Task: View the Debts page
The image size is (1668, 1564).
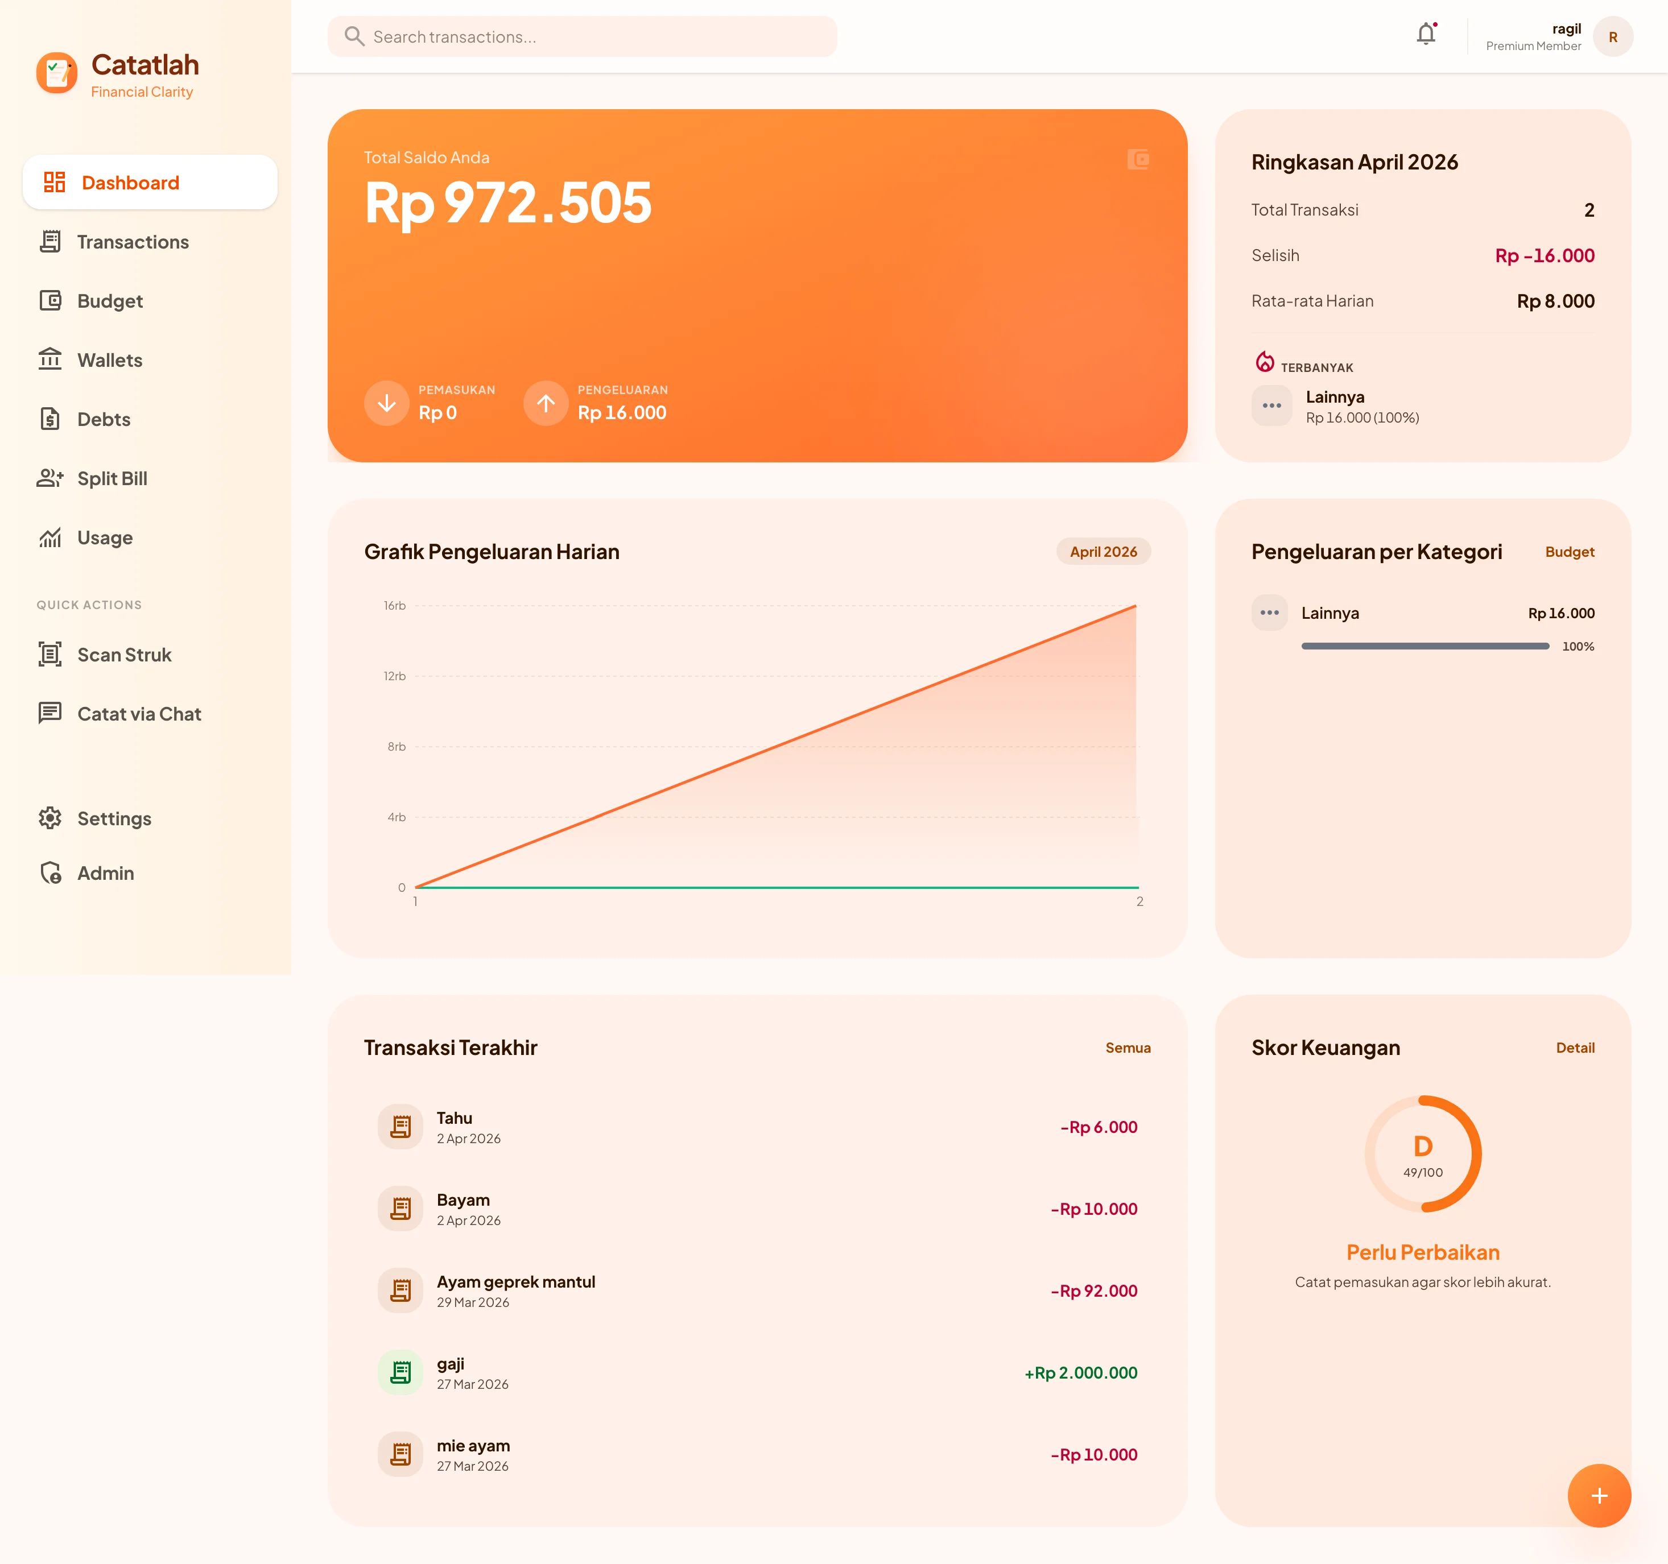Action: (103, 419)
